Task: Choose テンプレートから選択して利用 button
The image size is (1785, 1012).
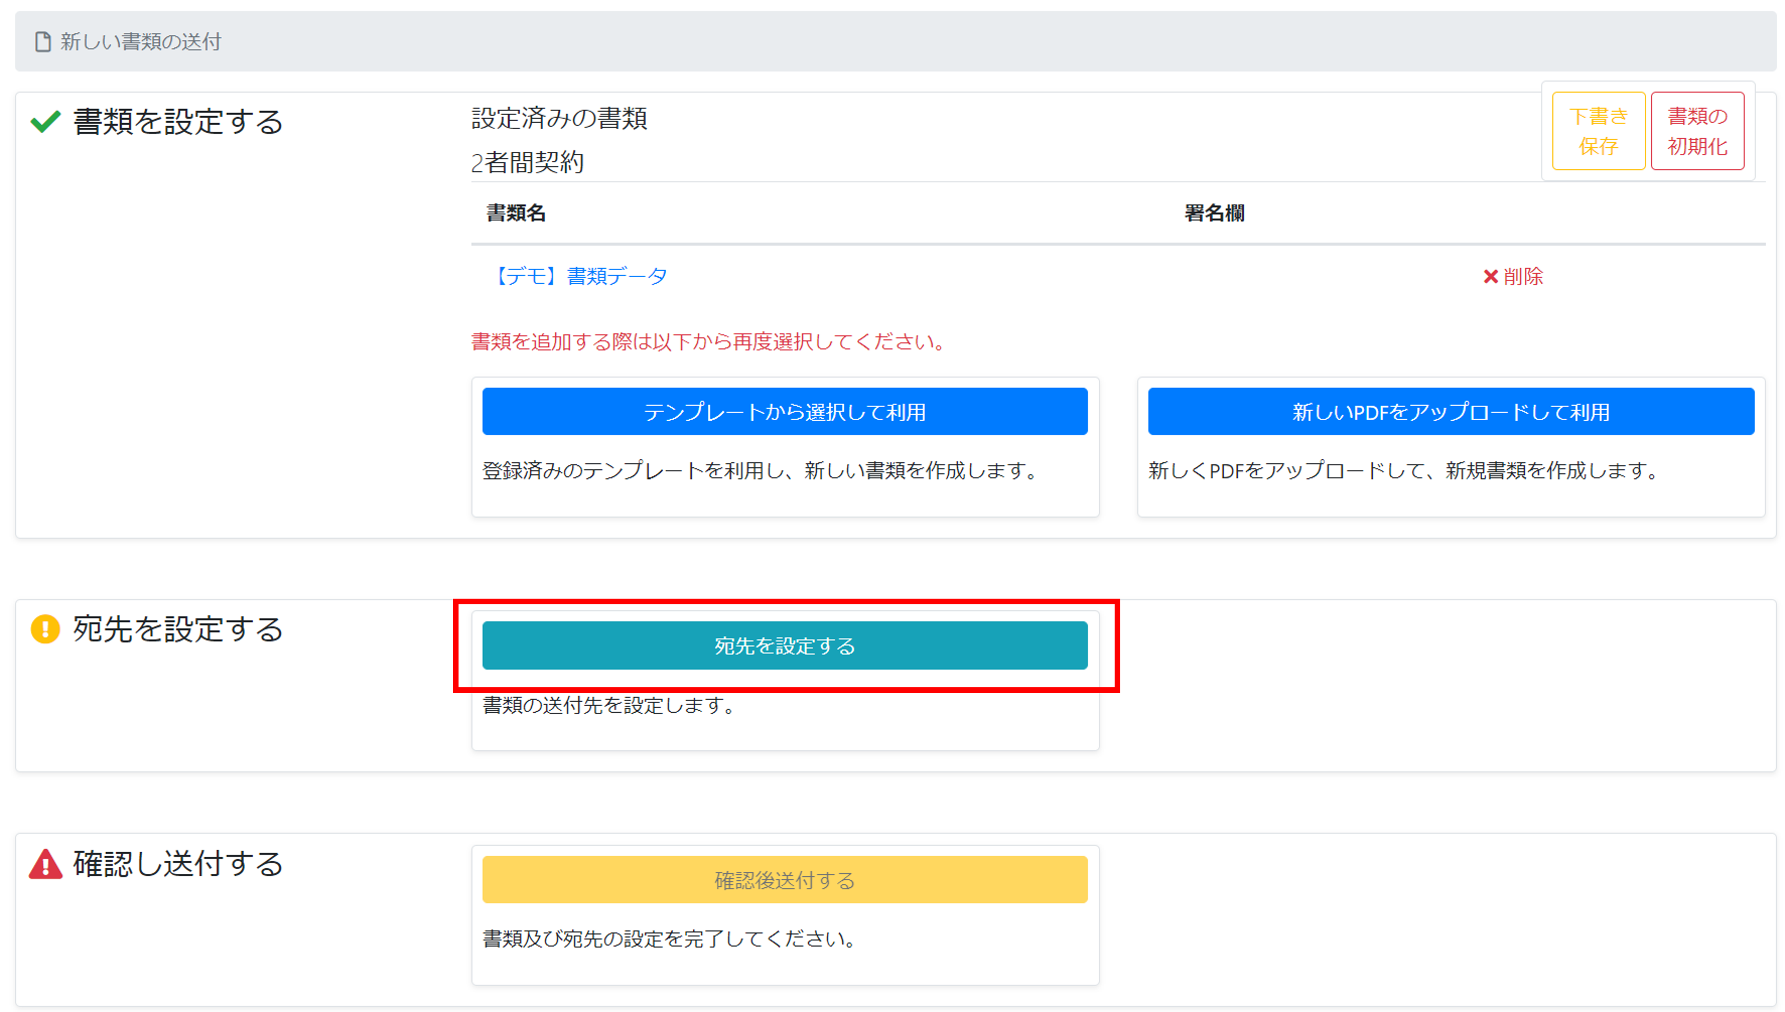Action: (784, 412)
